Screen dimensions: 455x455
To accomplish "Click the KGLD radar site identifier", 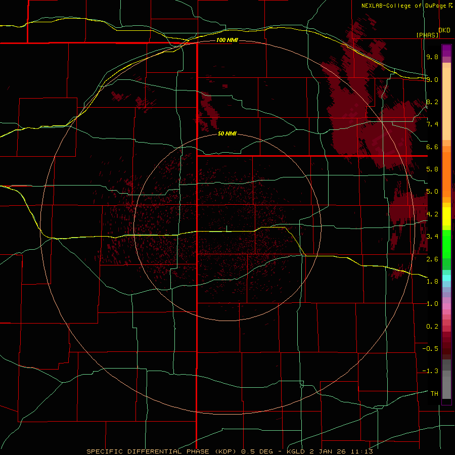I will (x=297, y=451).
